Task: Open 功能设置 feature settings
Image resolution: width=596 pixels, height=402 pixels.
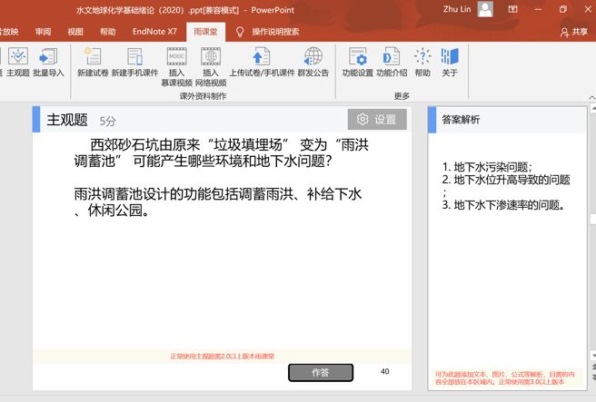Action: (357, 62)
